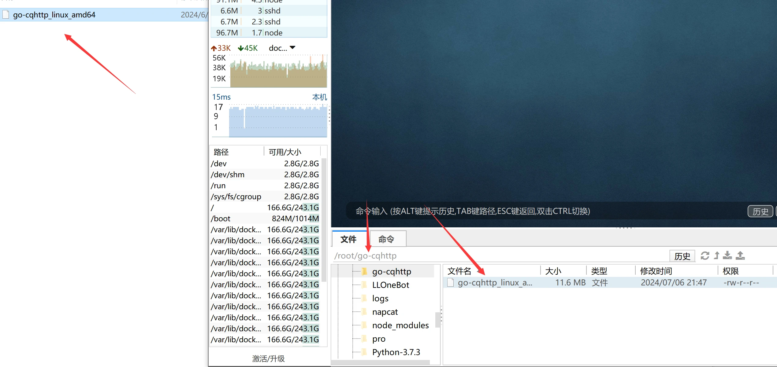Click the LLOneBot folder icon
Screen dimensions: 777x367
[364, 285]
